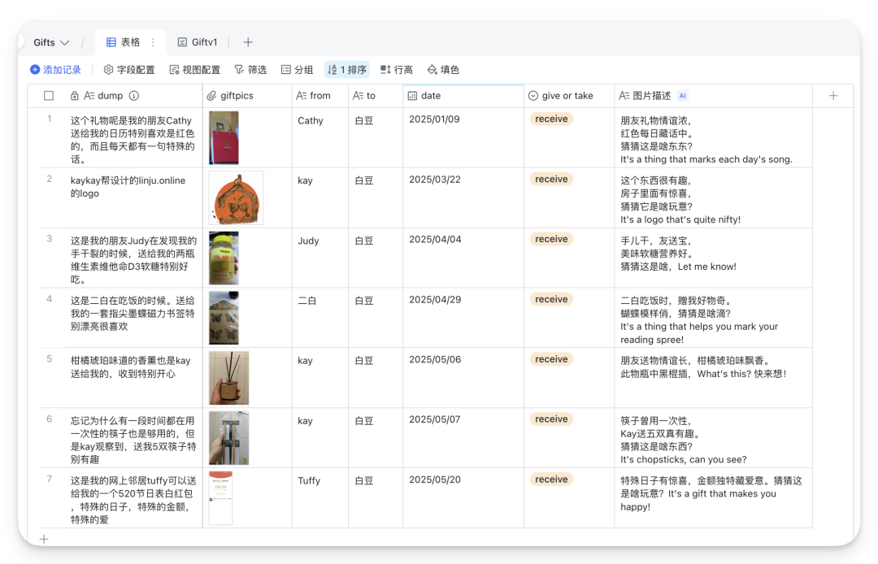Image resolution: width=878 pixels, height=564 pixels.
Task: Show info for the dump column
Action: pos(134,96)
